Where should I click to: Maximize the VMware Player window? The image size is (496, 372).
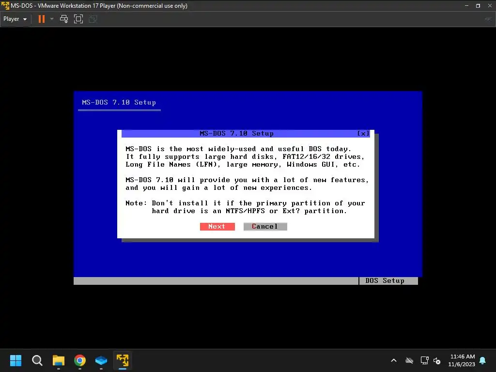[478, 6]
